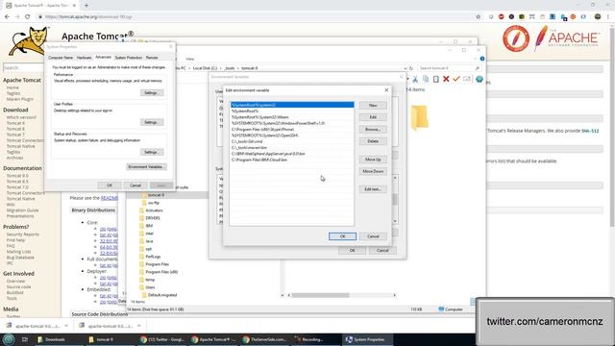The image size is (615, 346).
Task: Go back with Chrome back arrow
Action: coord(7,17)
